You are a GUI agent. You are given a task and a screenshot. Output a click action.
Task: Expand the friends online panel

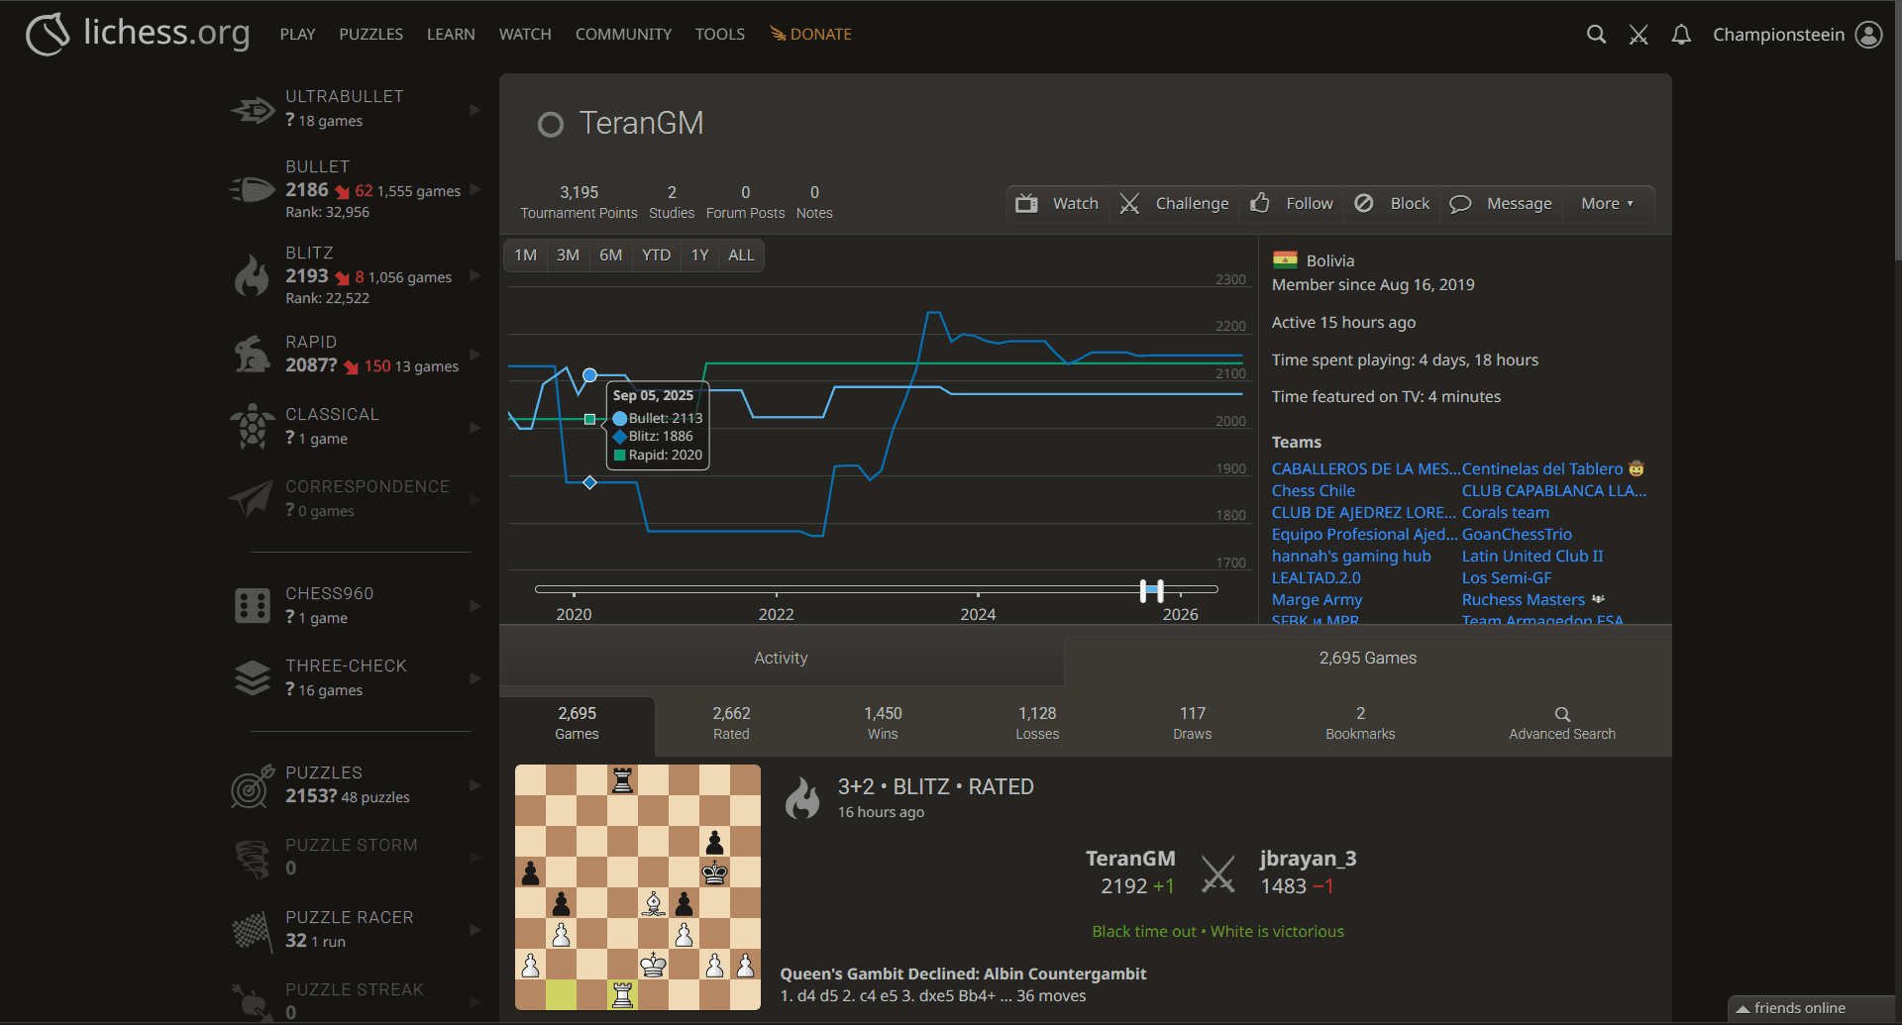pos(1811,1008)
